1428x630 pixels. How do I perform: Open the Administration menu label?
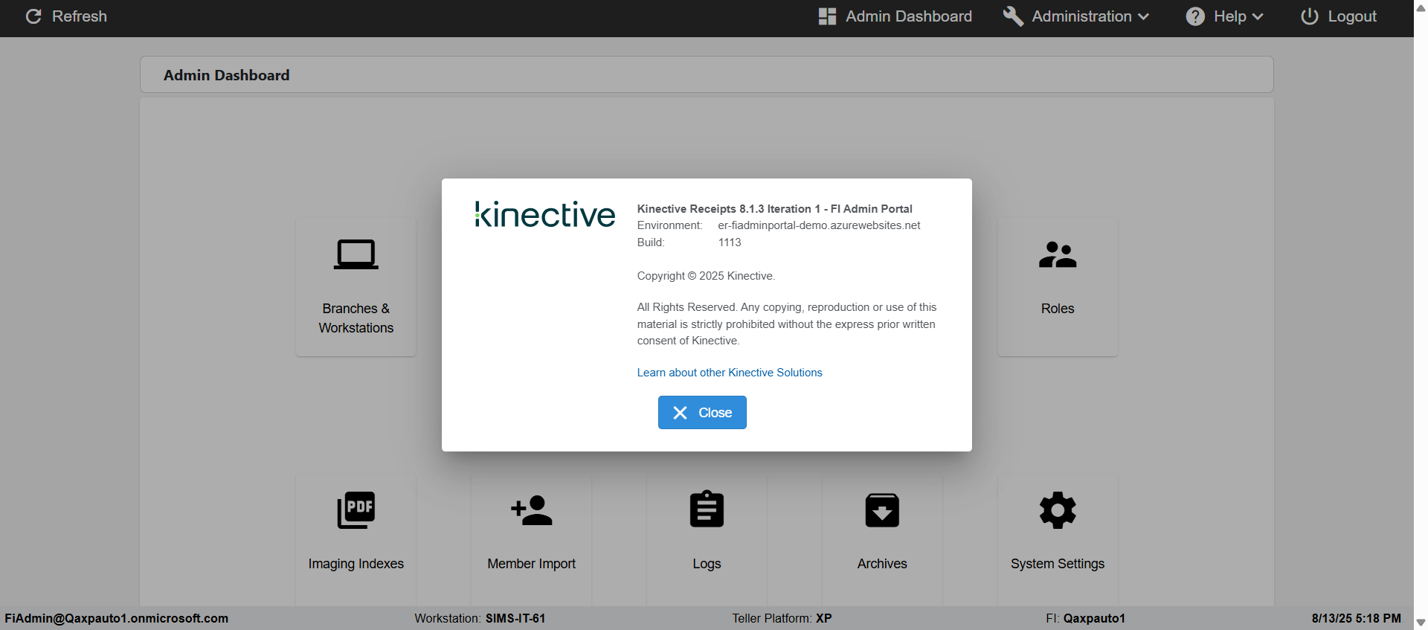(x=1081, y=16)
